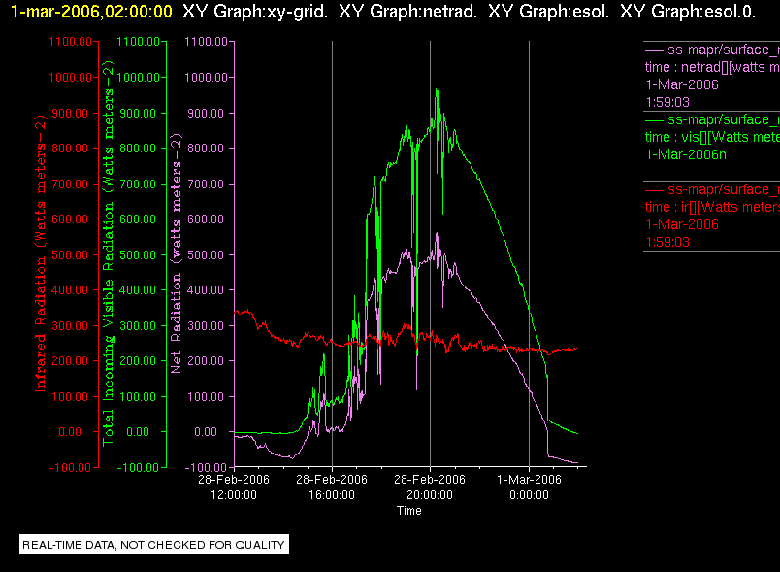Select the XY Graph:esol. title label
Screen dimensions: 780x572
pyautogui.click(x=549, y=12)
